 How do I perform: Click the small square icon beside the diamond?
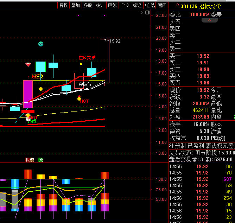pos(147,13)
